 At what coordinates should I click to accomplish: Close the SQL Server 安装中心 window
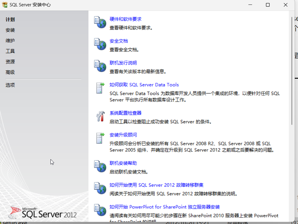tap(285, 5)
